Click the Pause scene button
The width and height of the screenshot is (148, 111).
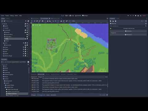(x=131, y=16)
